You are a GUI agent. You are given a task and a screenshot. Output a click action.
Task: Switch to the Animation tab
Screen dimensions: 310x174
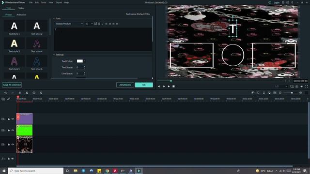click(x=21, y=14)
